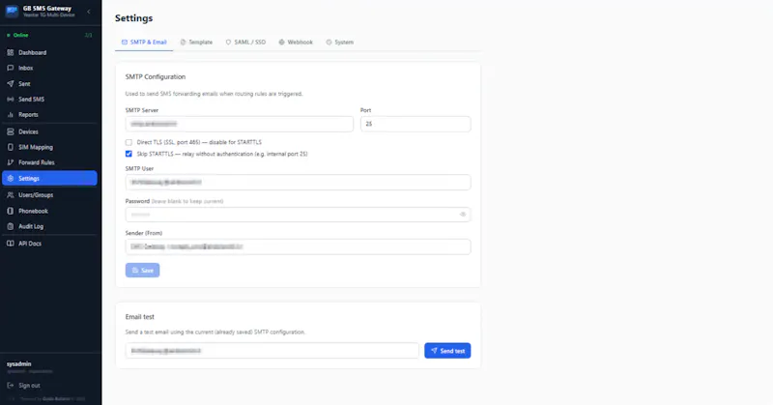The width and height of the screenshot is (773, 405).
Task: Click the Save button
Action: click(x=142, y=271)
